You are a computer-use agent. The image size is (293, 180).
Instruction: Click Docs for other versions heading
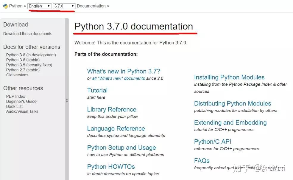[x=32, y=47]
